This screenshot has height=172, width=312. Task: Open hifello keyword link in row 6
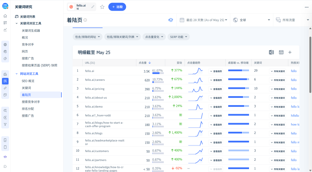[295, 116]
